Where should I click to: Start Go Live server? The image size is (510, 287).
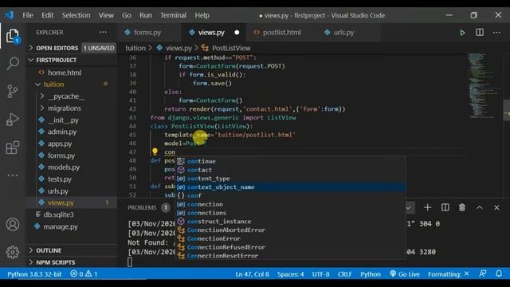point(405,274)
